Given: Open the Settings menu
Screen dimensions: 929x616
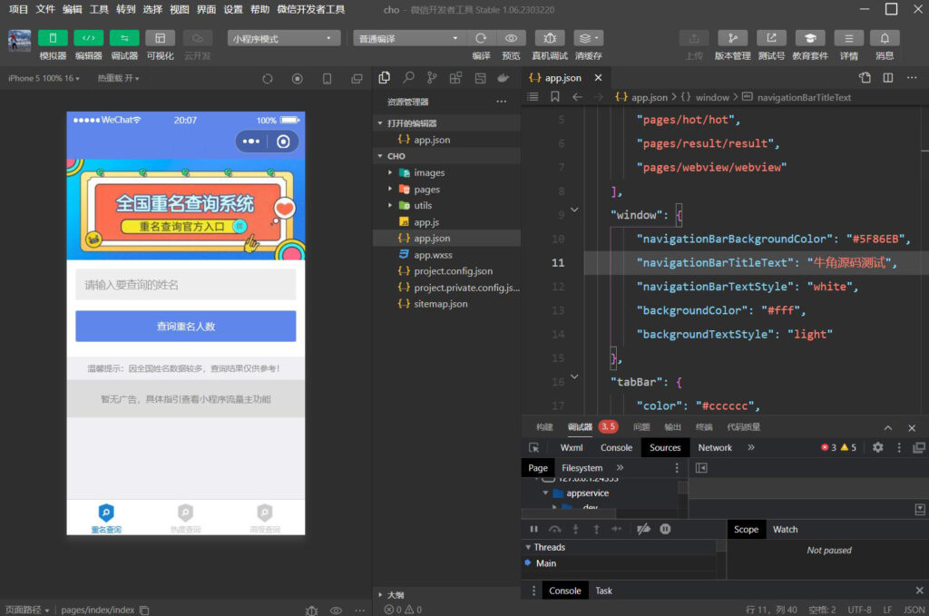Looking at the screenshot, I should pyautogui.click(x=233, y=9).
